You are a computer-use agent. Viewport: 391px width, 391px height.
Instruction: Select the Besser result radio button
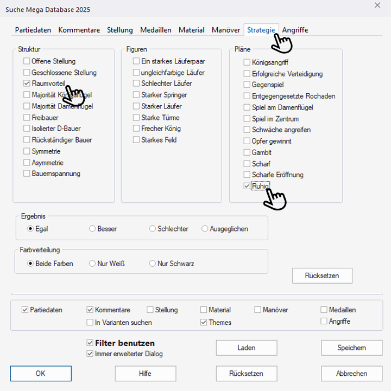click(92, 229)
